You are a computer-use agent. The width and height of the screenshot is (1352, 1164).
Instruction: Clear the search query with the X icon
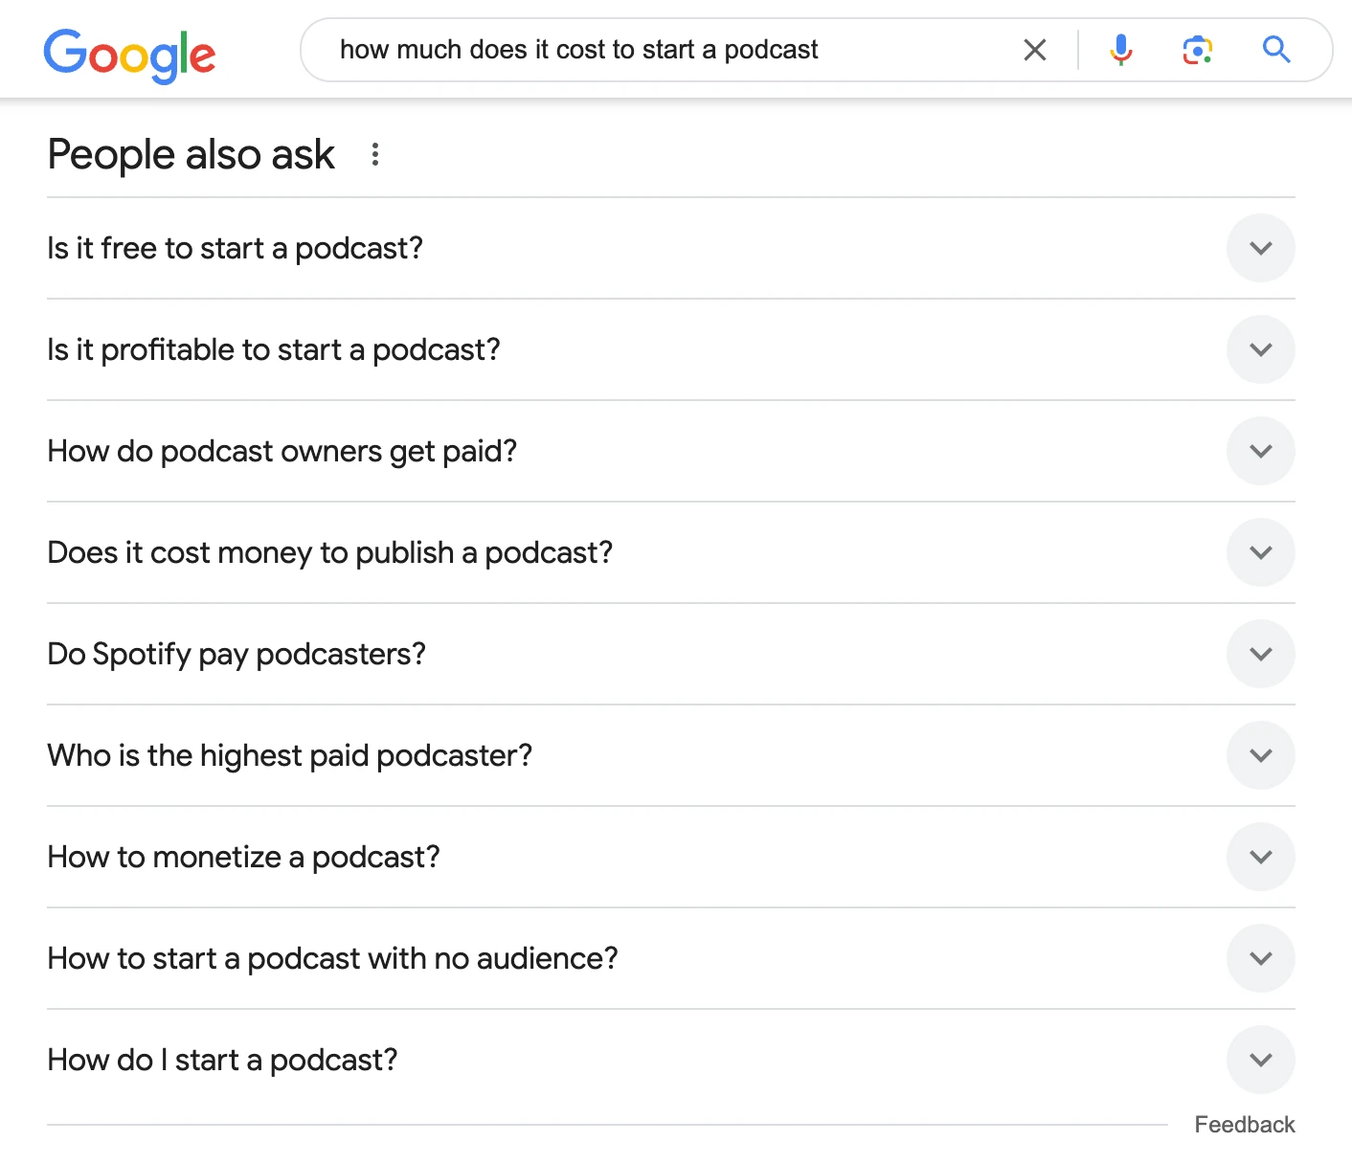[1034, 49]
